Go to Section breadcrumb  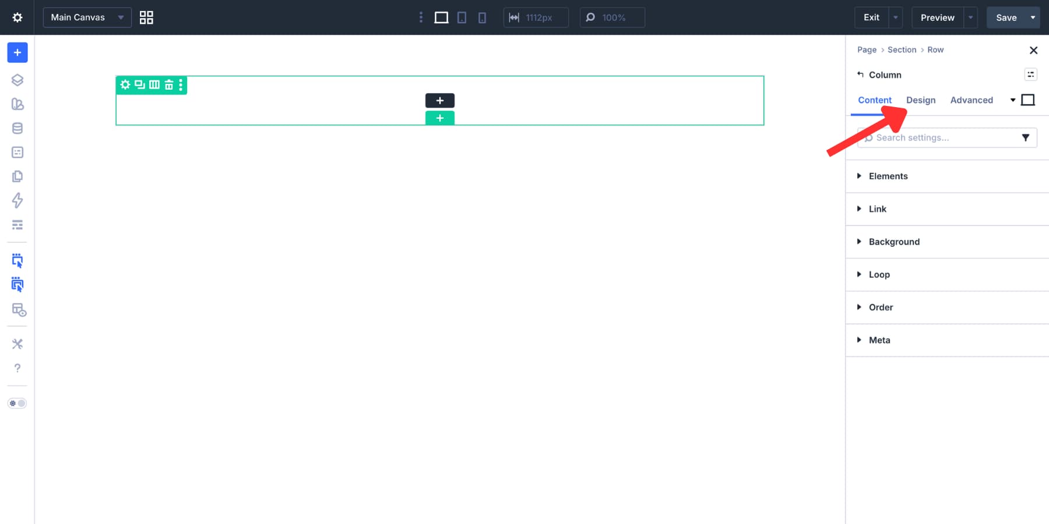(x=902, y=50)
